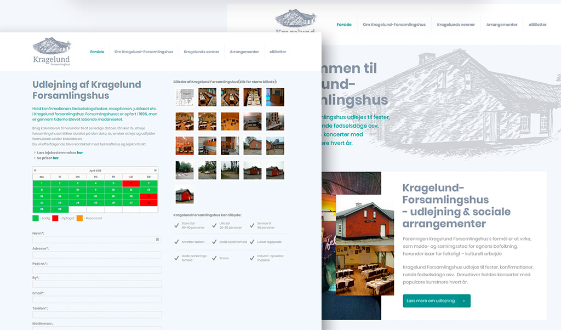Focus the By input field
Image resolution: width=561 pixels, height=330 pixels.
pyautogui.click(x=97, y=284)
